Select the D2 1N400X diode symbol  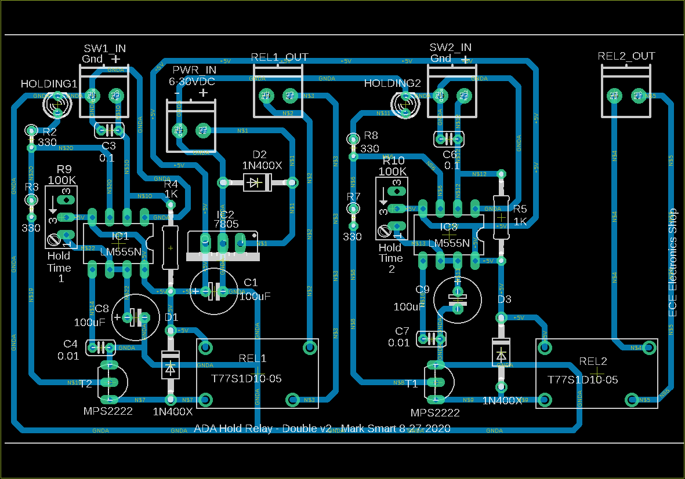255,183
